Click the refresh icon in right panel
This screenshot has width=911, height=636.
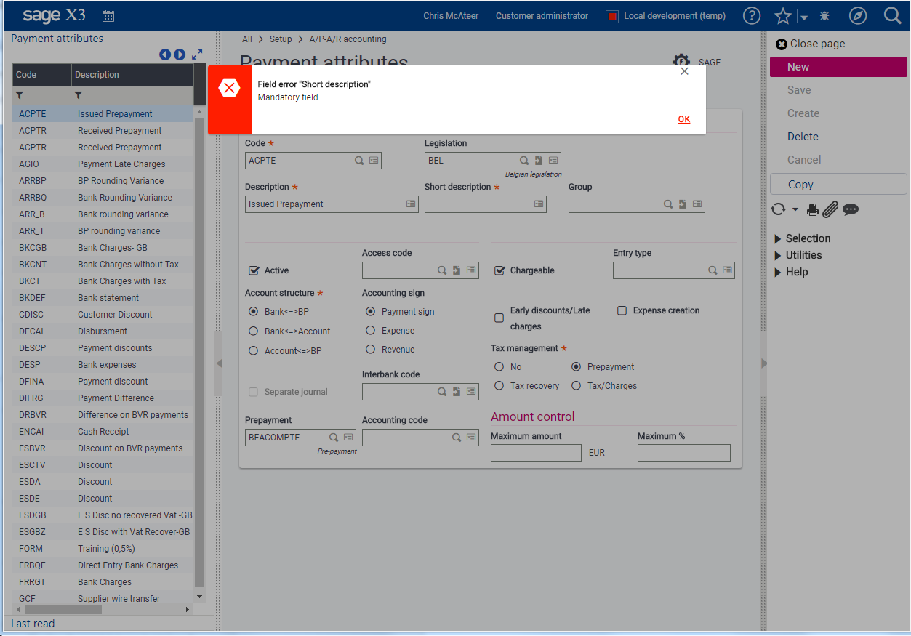779,209
